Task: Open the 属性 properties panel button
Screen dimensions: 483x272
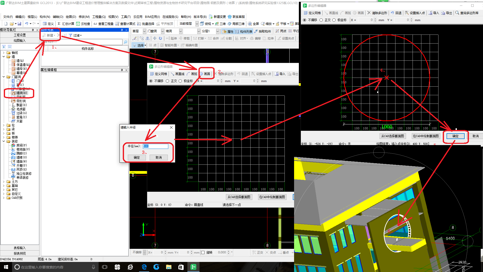Action: pos(228,31)
